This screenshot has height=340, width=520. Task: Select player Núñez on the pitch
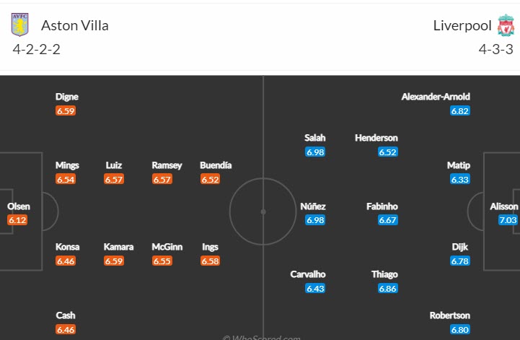(x=313, y=206)
